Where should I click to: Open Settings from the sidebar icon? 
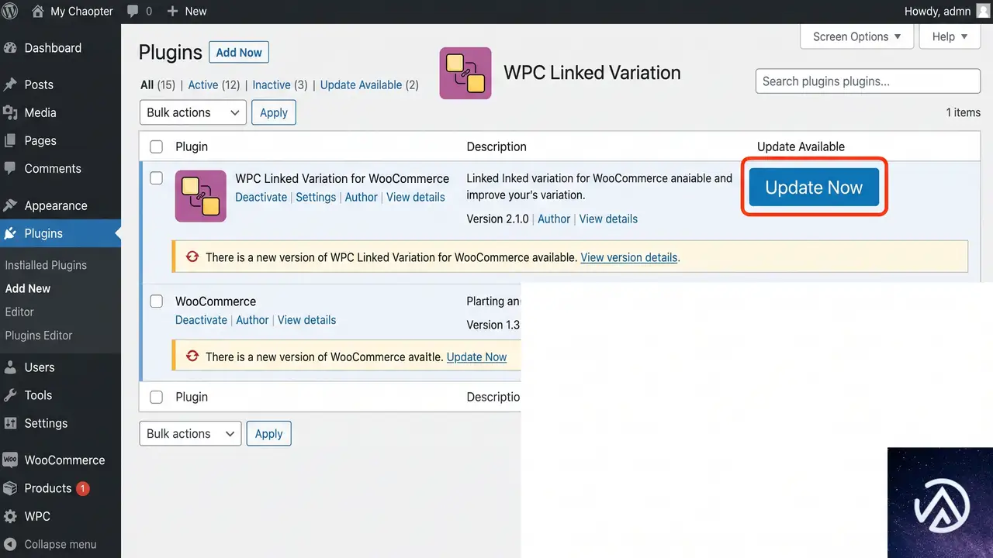coord(10,423)
